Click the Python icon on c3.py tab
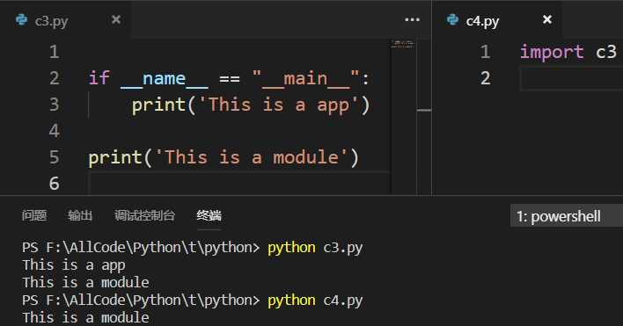623x326 pixels. pyautogui.click(x=21, y=20)
